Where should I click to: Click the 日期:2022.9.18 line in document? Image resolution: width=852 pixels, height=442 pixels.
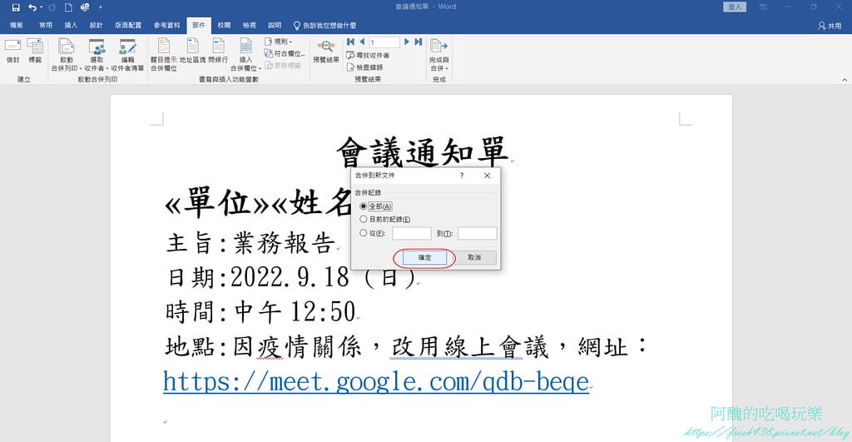pyautogui.click(x=291, y=277)
